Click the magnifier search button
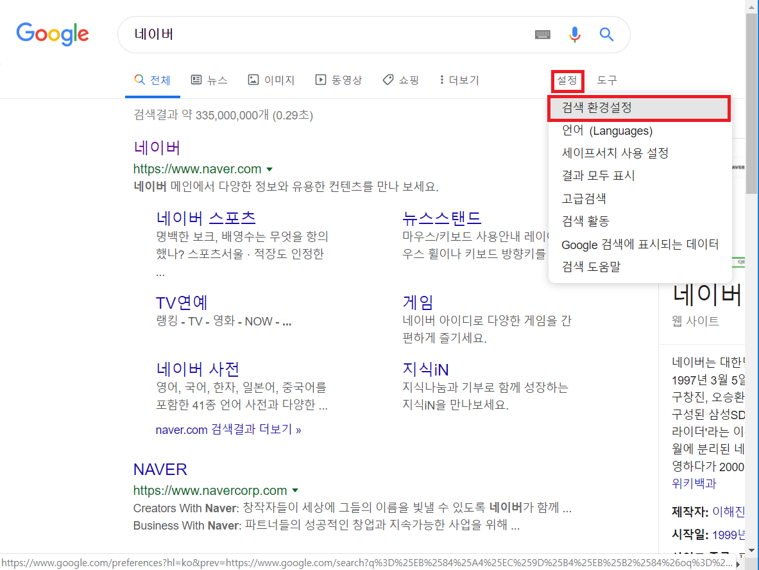 click(x=606, y=35)
